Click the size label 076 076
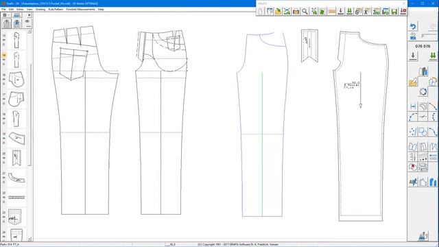Viewport: 439px width, 247px height. [x=423, y=46]
